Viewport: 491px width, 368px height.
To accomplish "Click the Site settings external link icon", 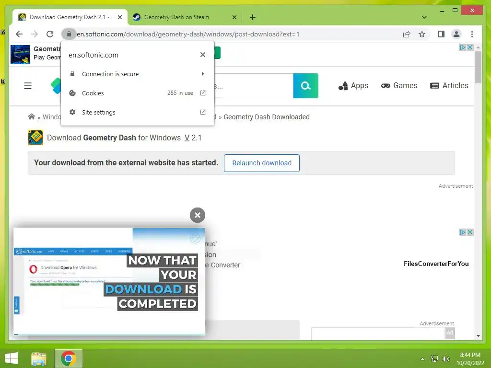I will point(203,112).
